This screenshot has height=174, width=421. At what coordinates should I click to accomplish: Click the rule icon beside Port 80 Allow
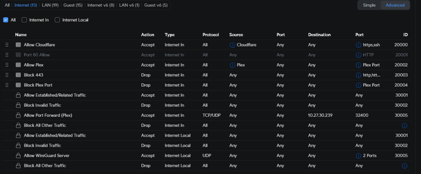18,55
